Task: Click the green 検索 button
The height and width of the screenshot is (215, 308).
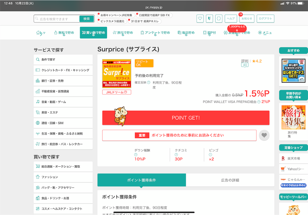Action: pos(86,19)
